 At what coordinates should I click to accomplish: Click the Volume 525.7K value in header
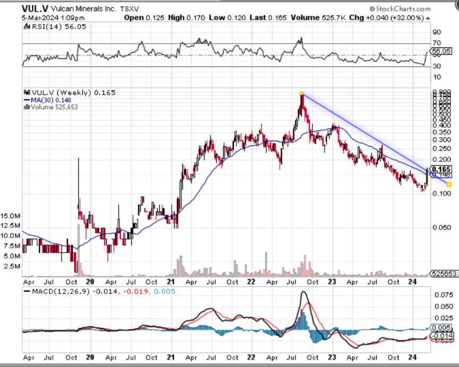pos(318,18)
